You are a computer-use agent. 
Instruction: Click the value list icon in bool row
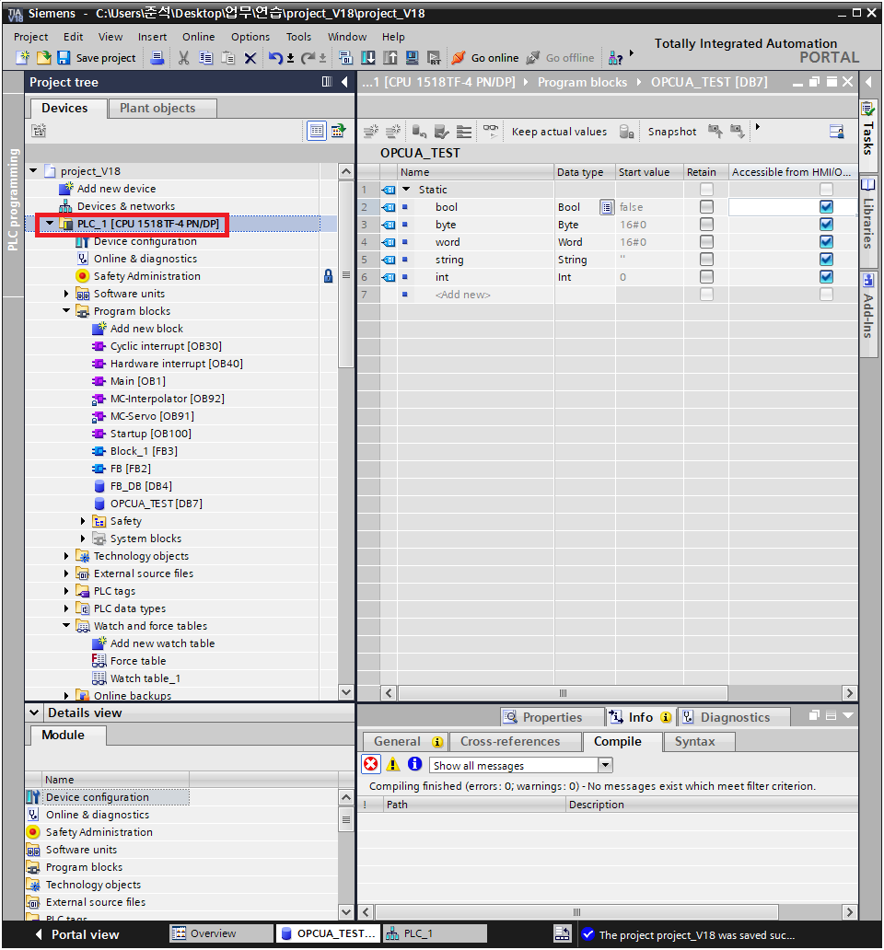pos(607,207)
